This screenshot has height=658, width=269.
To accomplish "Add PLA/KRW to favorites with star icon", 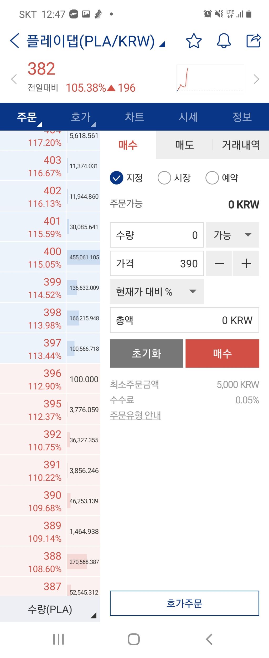I will [194, 41].
